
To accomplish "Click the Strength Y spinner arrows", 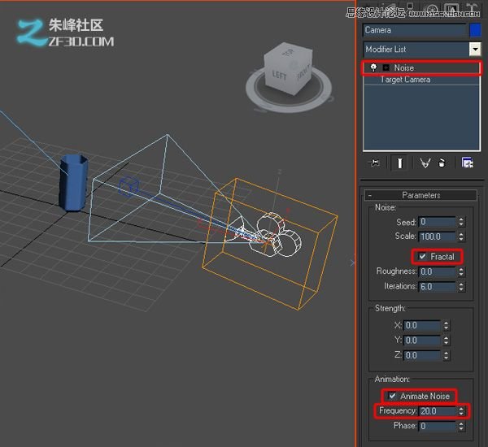I will (x=447, y=341).
